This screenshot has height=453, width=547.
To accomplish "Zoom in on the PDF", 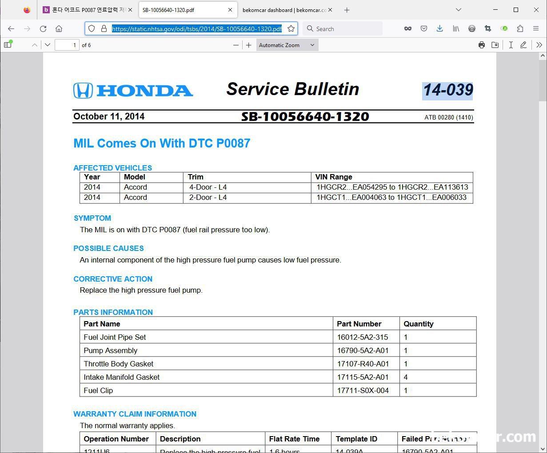I will (249, 45).
